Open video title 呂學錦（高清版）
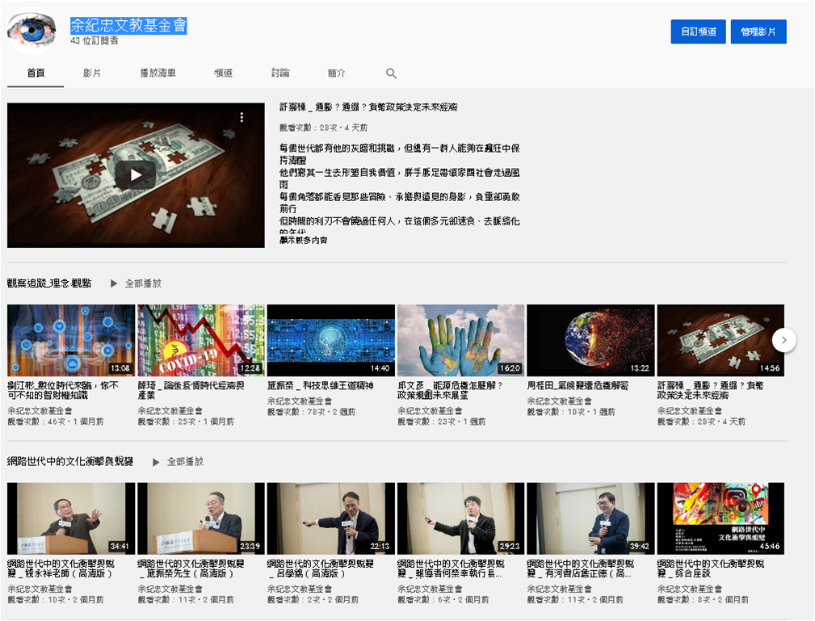Viewport: 815px width, 621px height. 321,569
